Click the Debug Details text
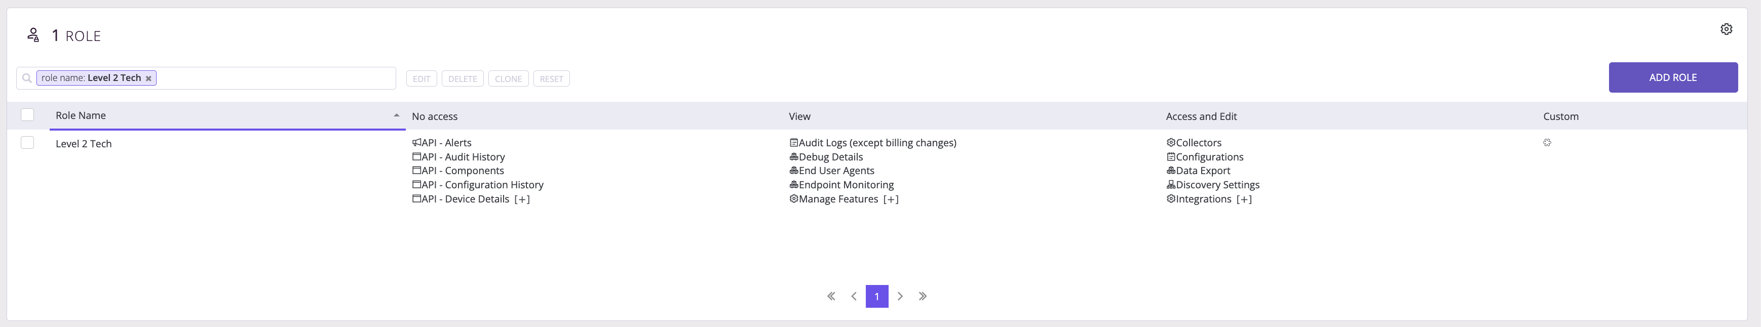 (x=831, y=157)
